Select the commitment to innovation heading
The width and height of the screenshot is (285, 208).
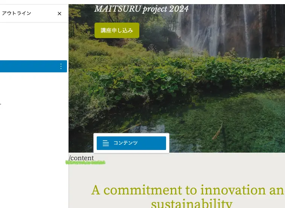(188, 196)
